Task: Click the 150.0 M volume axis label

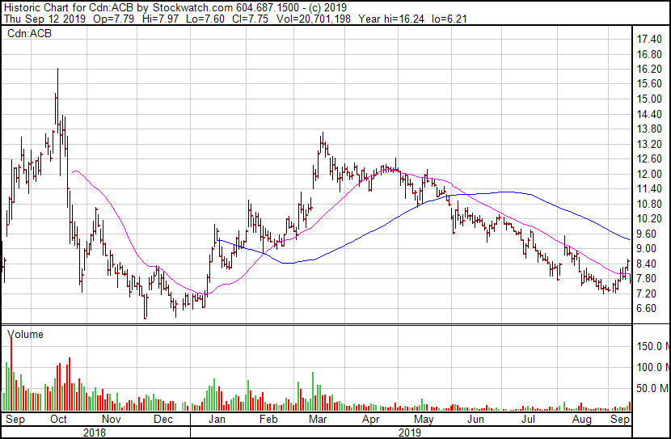Action: click(653, 346)
